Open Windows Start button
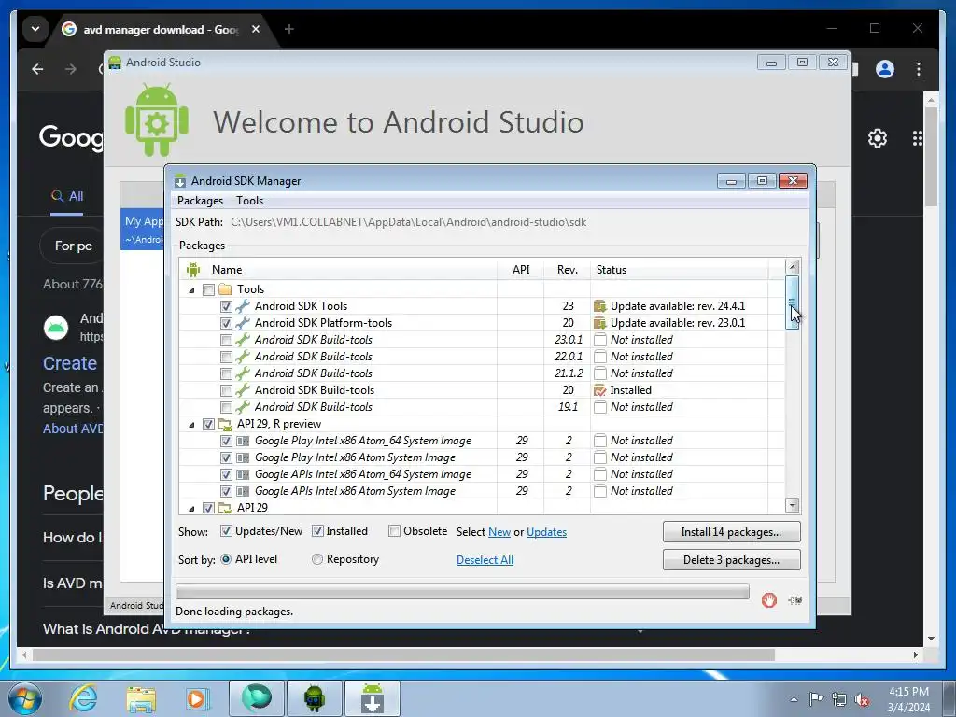Viewport: 956px width, 717px height. click(x=25, y=698)
